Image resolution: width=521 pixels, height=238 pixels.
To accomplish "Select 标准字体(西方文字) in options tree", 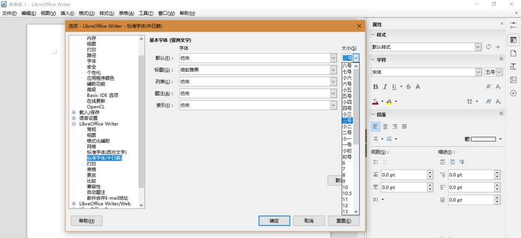I will click(106, 152).
